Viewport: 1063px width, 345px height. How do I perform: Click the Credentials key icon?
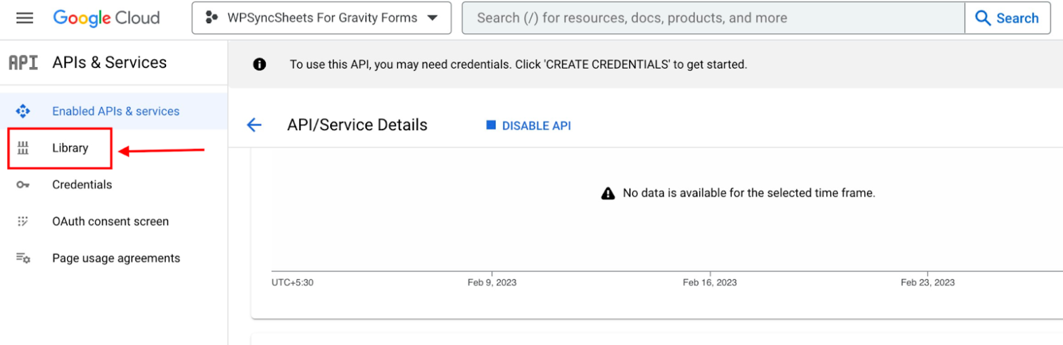tap(23, 184)
